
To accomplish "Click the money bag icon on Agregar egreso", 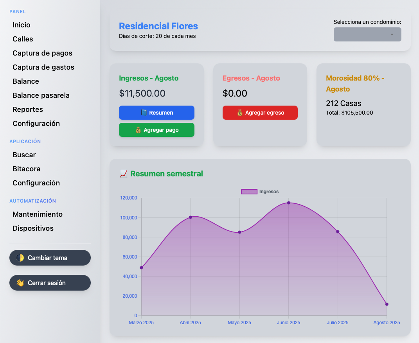I will (240, 113).
